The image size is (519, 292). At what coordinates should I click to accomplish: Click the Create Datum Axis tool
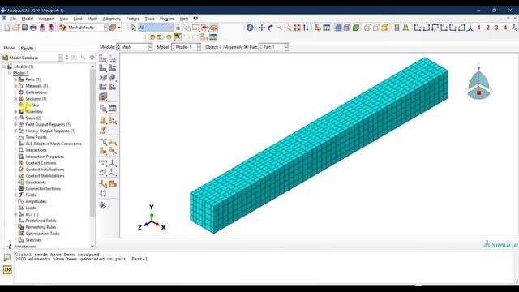[x=113, y=162]
